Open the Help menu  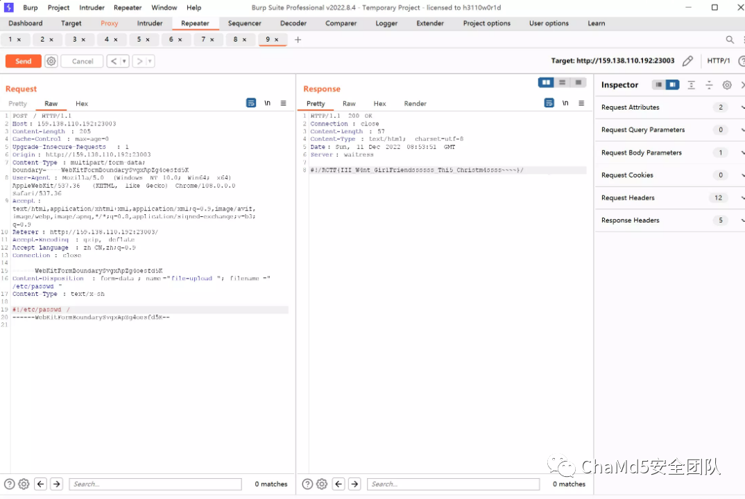click(194, 8)
